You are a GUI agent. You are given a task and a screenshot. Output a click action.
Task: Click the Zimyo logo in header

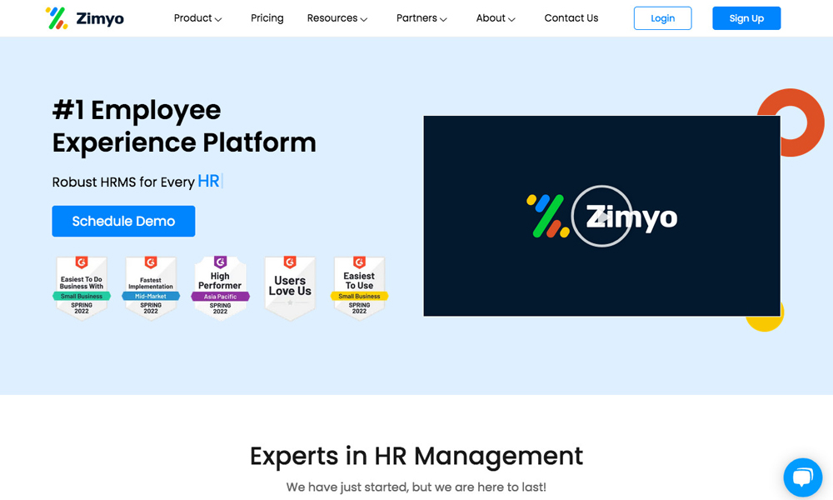(84, 18)
